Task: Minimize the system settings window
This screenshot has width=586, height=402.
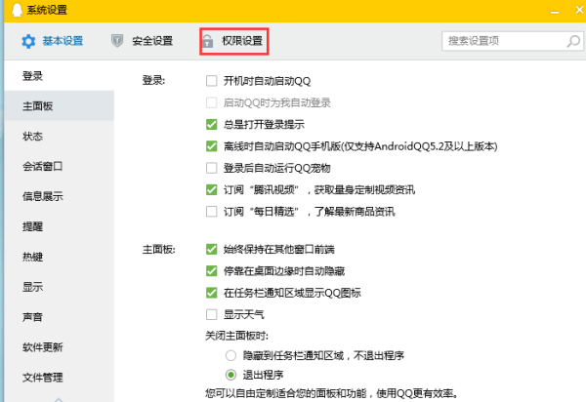Action: pyautogui.click(x=555, y=11)
